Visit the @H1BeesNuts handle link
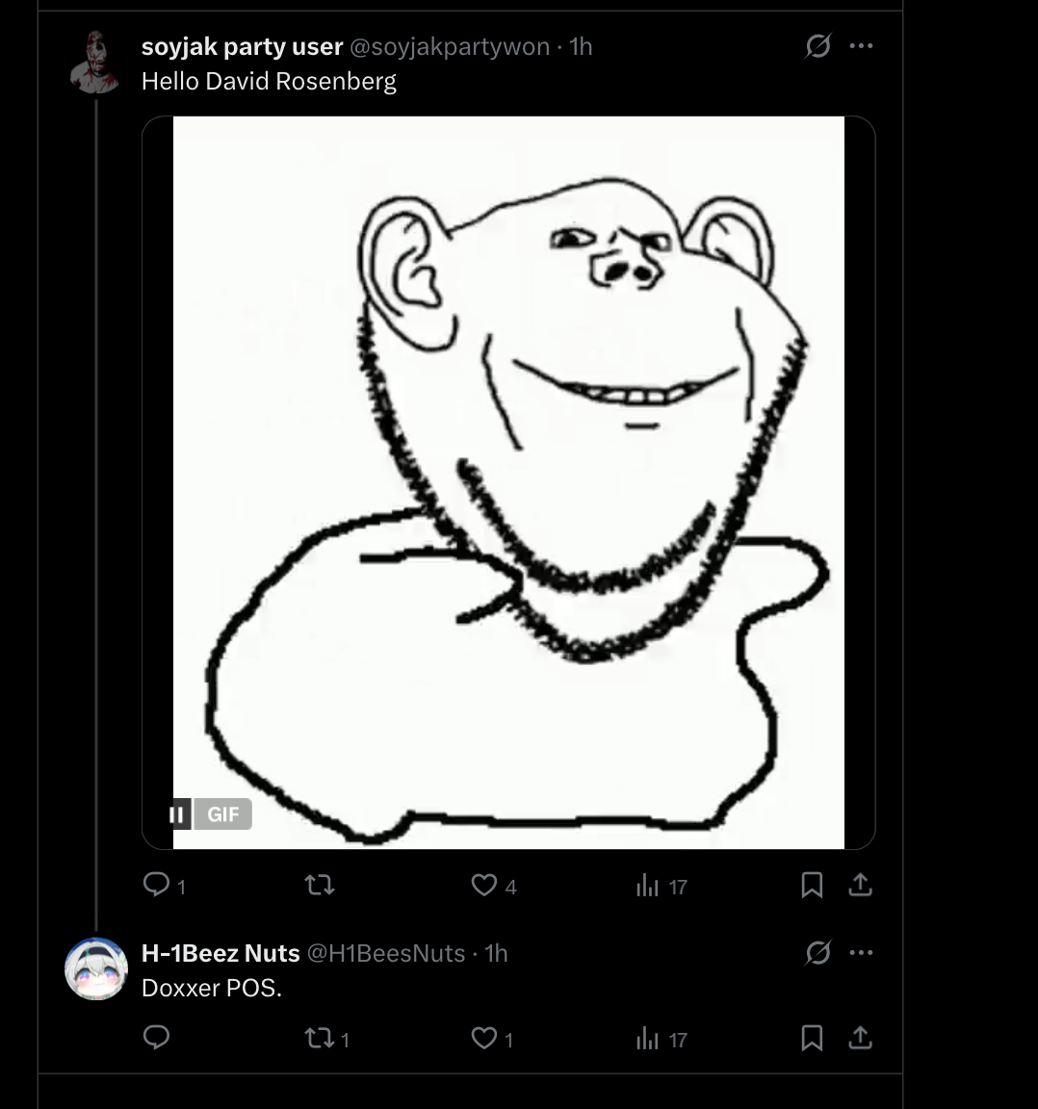 coord(385,953)
